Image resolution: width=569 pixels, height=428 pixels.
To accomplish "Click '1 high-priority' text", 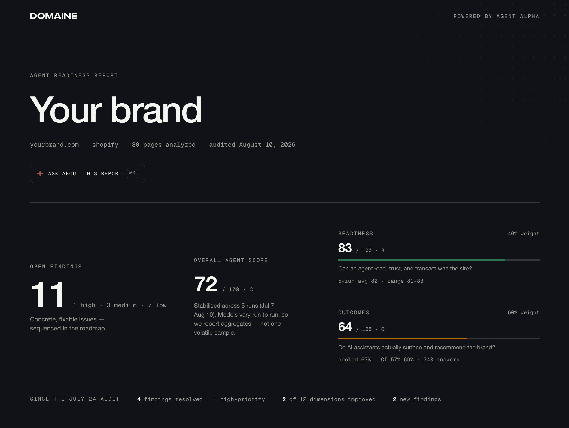I will pos(239,399).
